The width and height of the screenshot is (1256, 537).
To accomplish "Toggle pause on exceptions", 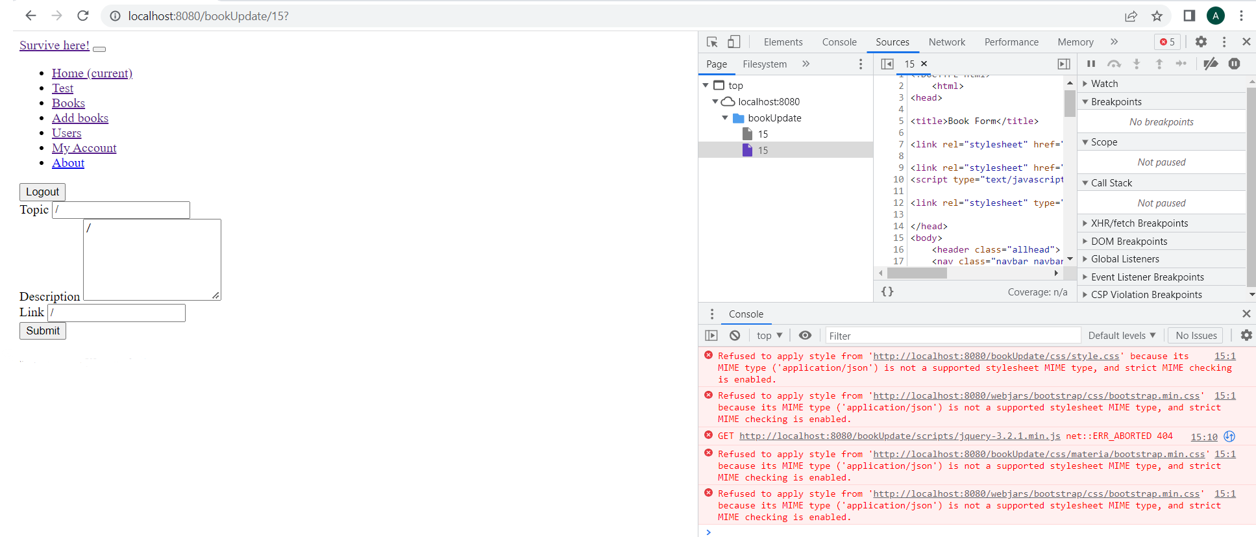I will (1235, 64).
